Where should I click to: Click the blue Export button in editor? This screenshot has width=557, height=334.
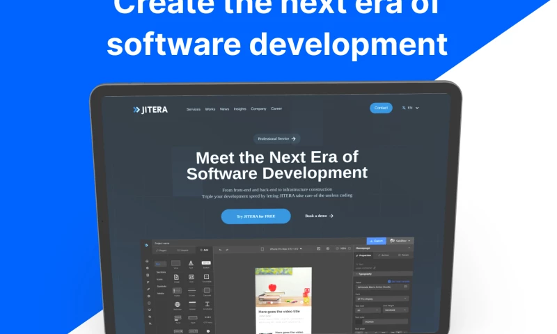pos(376,241)
